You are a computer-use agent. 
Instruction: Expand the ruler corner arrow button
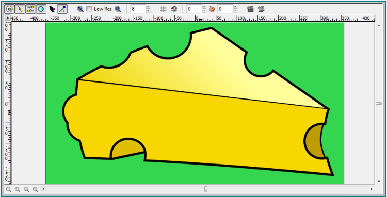8,18
